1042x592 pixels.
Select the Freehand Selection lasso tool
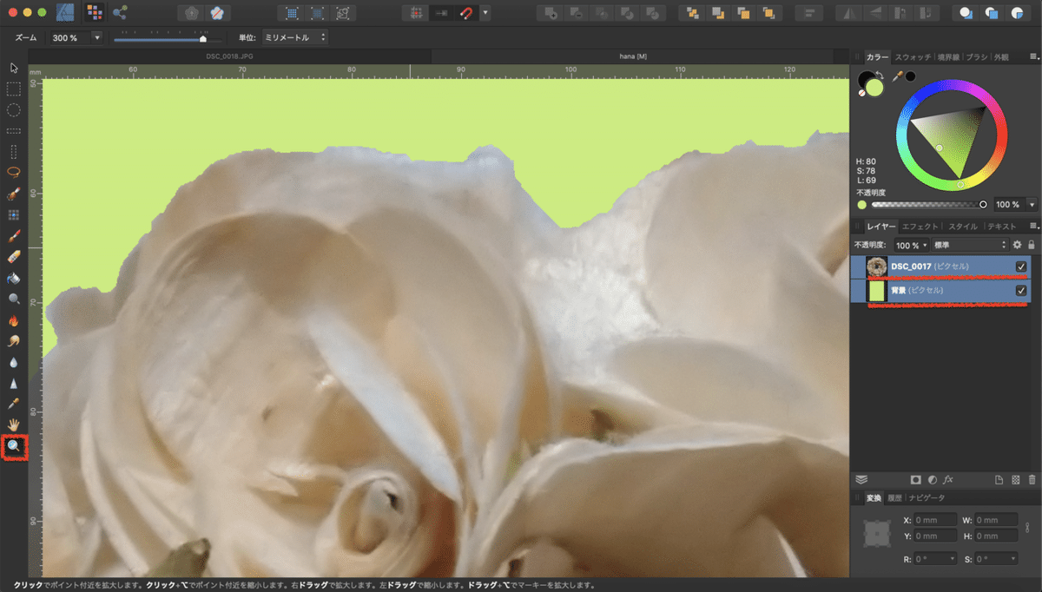[14, 172]
